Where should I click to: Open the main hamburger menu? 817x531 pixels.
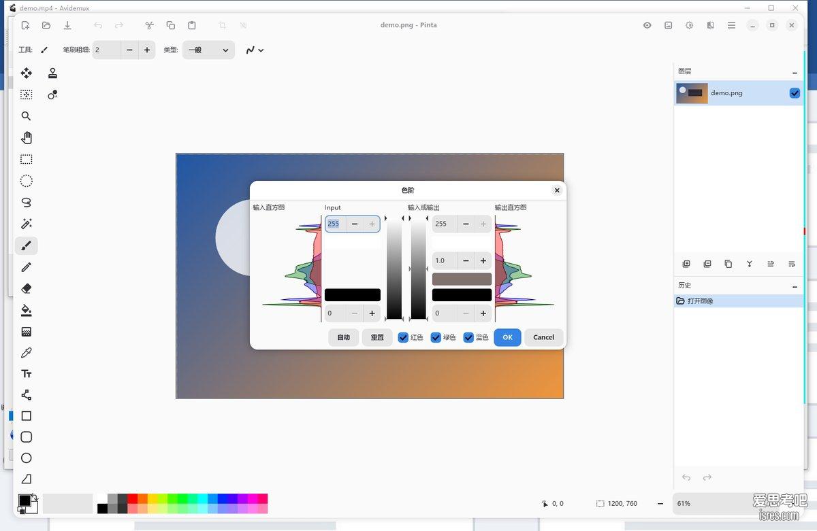tap(731, 25)
